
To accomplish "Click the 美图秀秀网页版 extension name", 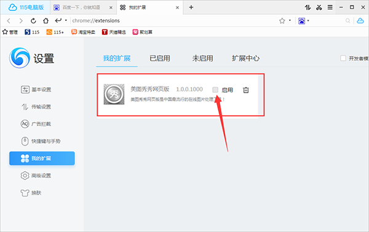I will (150, 89).
